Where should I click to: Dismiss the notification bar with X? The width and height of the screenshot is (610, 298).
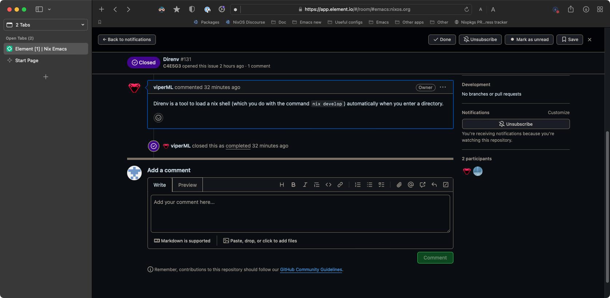pos(590,40)
